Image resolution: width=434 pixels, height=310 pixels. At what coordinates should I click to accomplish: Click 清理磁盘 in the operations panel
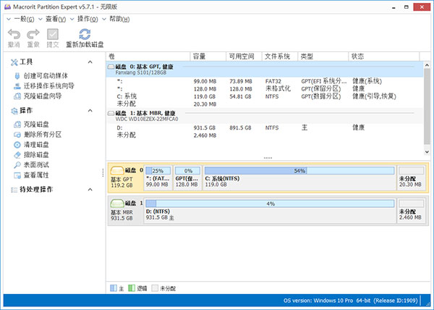coord(35,144)
